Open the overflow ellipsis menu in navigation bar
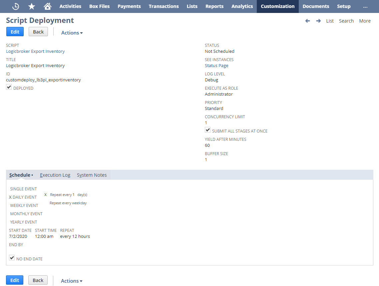The width and height of the screenshot is (379, 286). [365, 6]
